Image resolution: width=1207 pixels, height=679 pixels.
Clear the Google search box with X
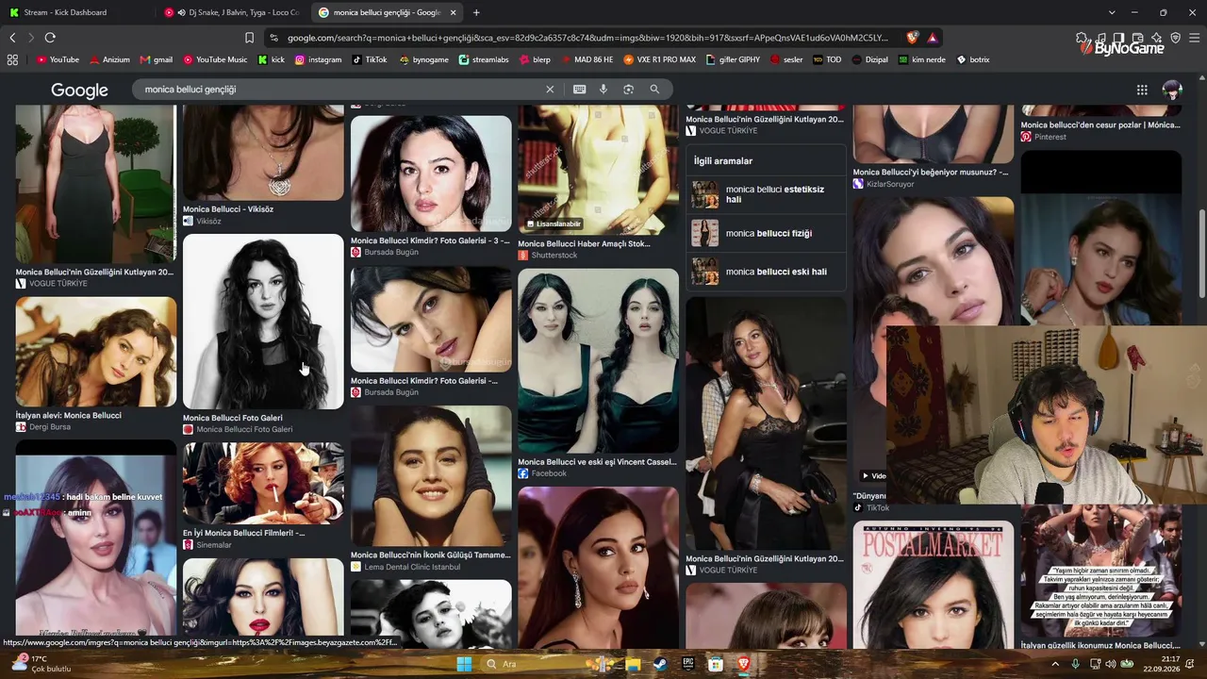[550, 90]
